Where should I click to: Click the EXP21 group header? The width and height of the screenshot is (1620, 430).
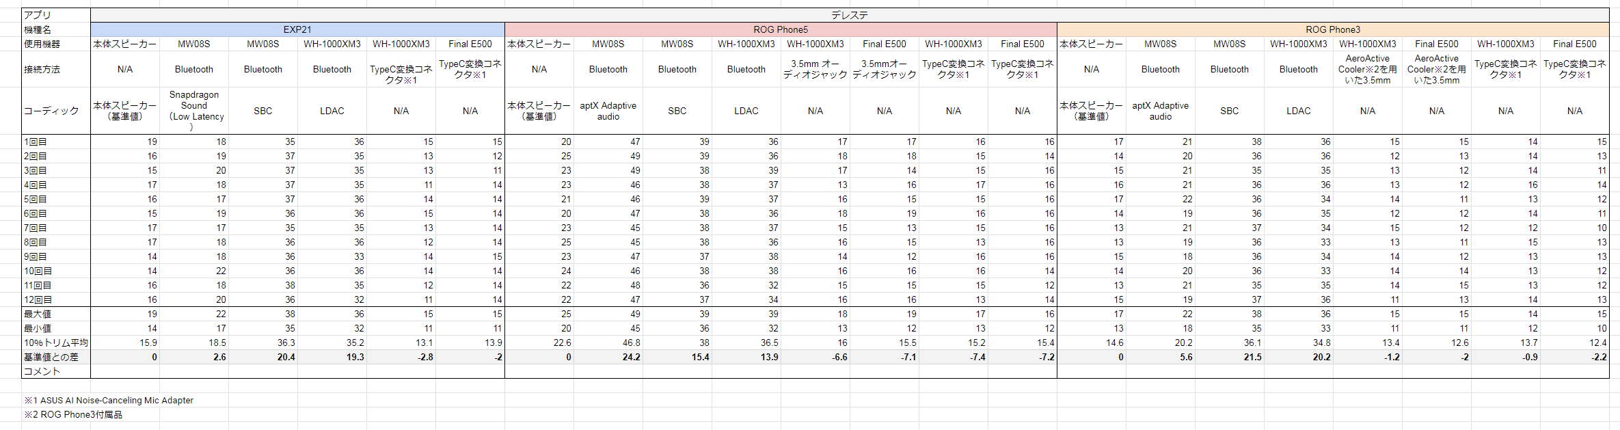pyautogui.click(x=297, y=29)
